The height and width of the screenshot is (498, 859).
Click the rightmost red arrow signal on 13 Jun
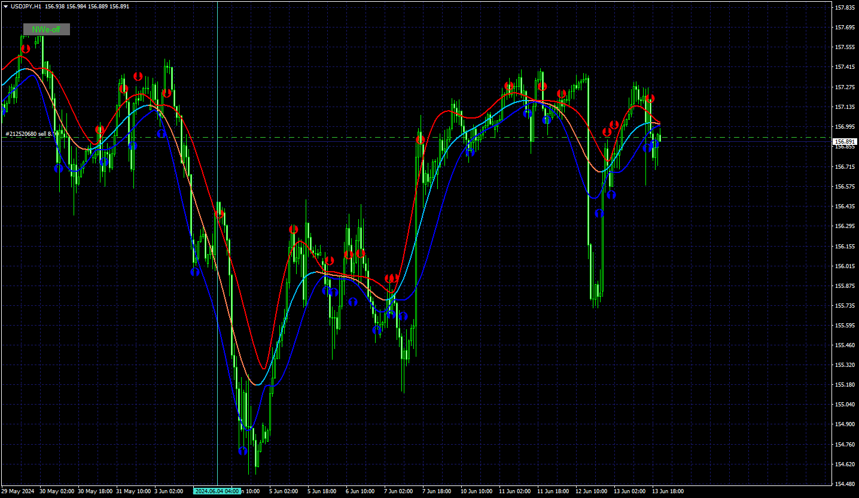(x=650, y=98)
